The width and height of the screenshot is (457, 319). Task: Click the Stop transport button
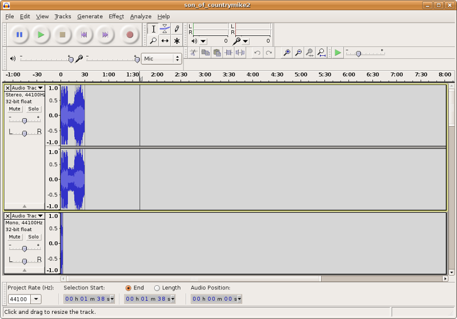point(62,35)
